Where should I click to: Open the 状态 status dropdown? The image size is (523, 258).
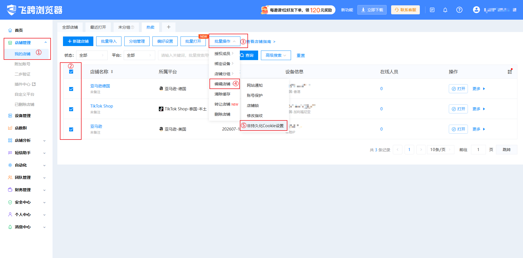pyautogui.click(x=92, y=55)
